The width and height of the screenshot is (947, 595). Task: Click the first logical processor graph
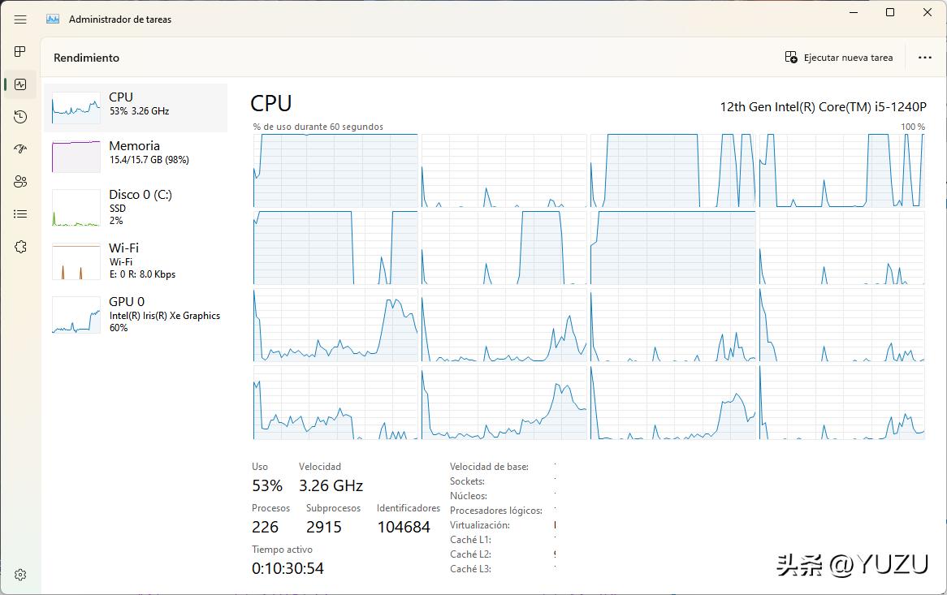335,170
